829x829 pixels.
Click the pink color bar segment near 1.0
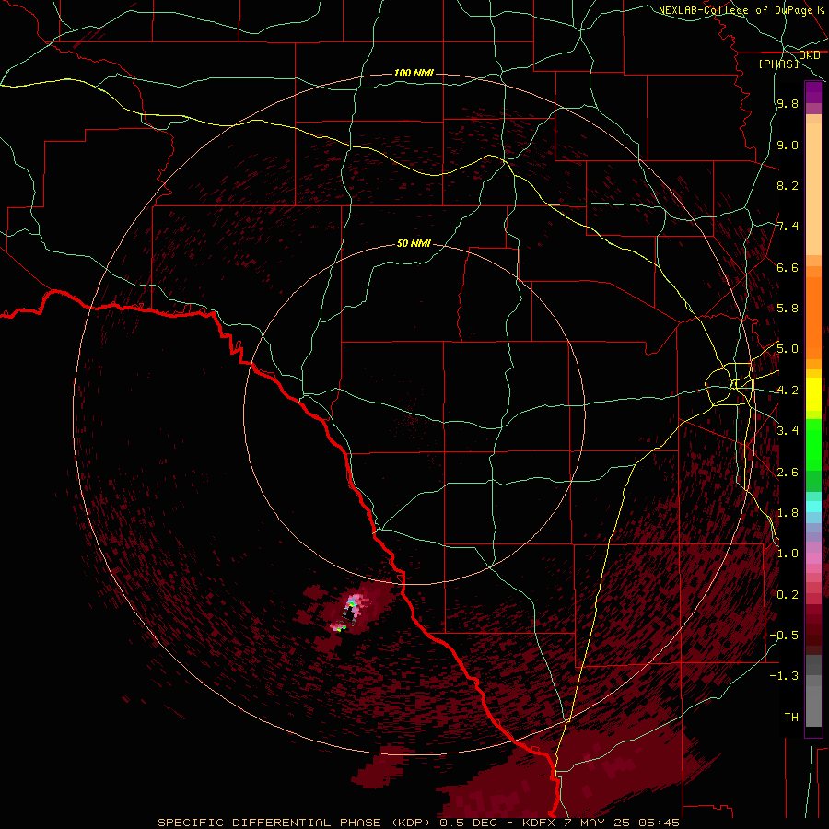pos(813,558)
